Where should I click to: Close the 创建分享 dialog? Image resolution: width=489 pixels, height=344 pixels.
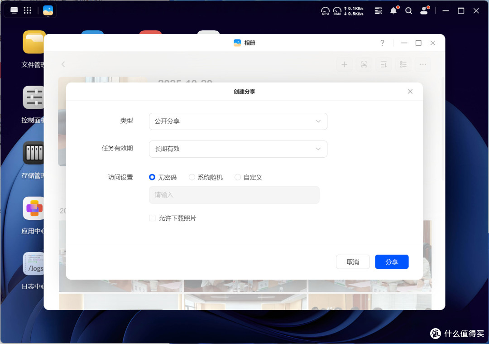coord(410,92)
